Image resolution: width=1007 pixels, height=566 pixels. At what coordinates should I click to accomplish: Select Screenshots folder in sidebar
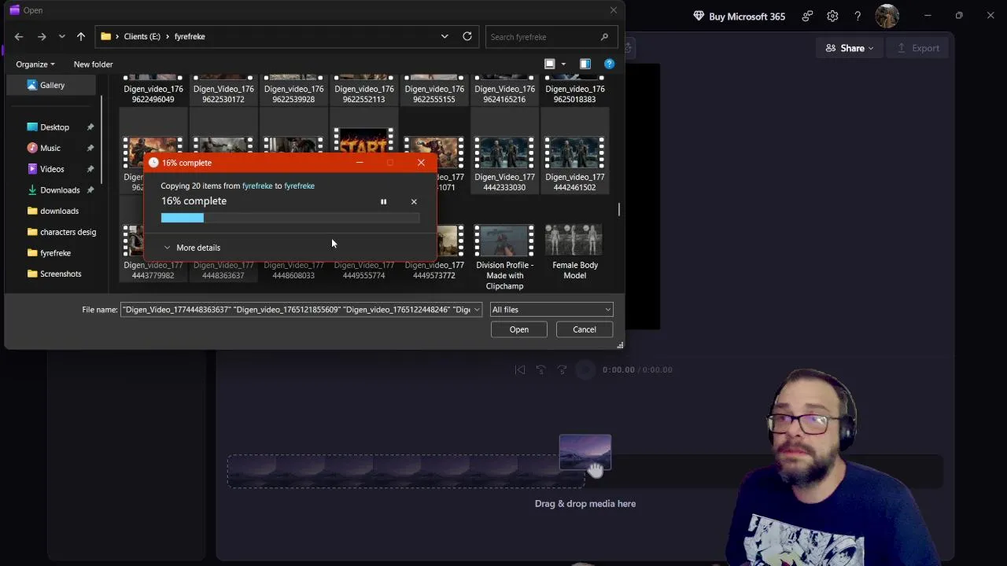tap(60, 274)
